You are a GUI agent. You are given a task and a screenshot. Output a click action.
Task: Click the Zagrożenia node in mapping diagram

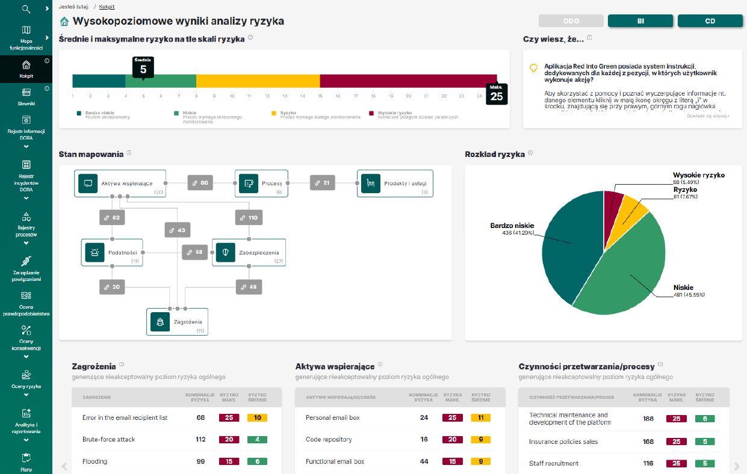[178, 322]
